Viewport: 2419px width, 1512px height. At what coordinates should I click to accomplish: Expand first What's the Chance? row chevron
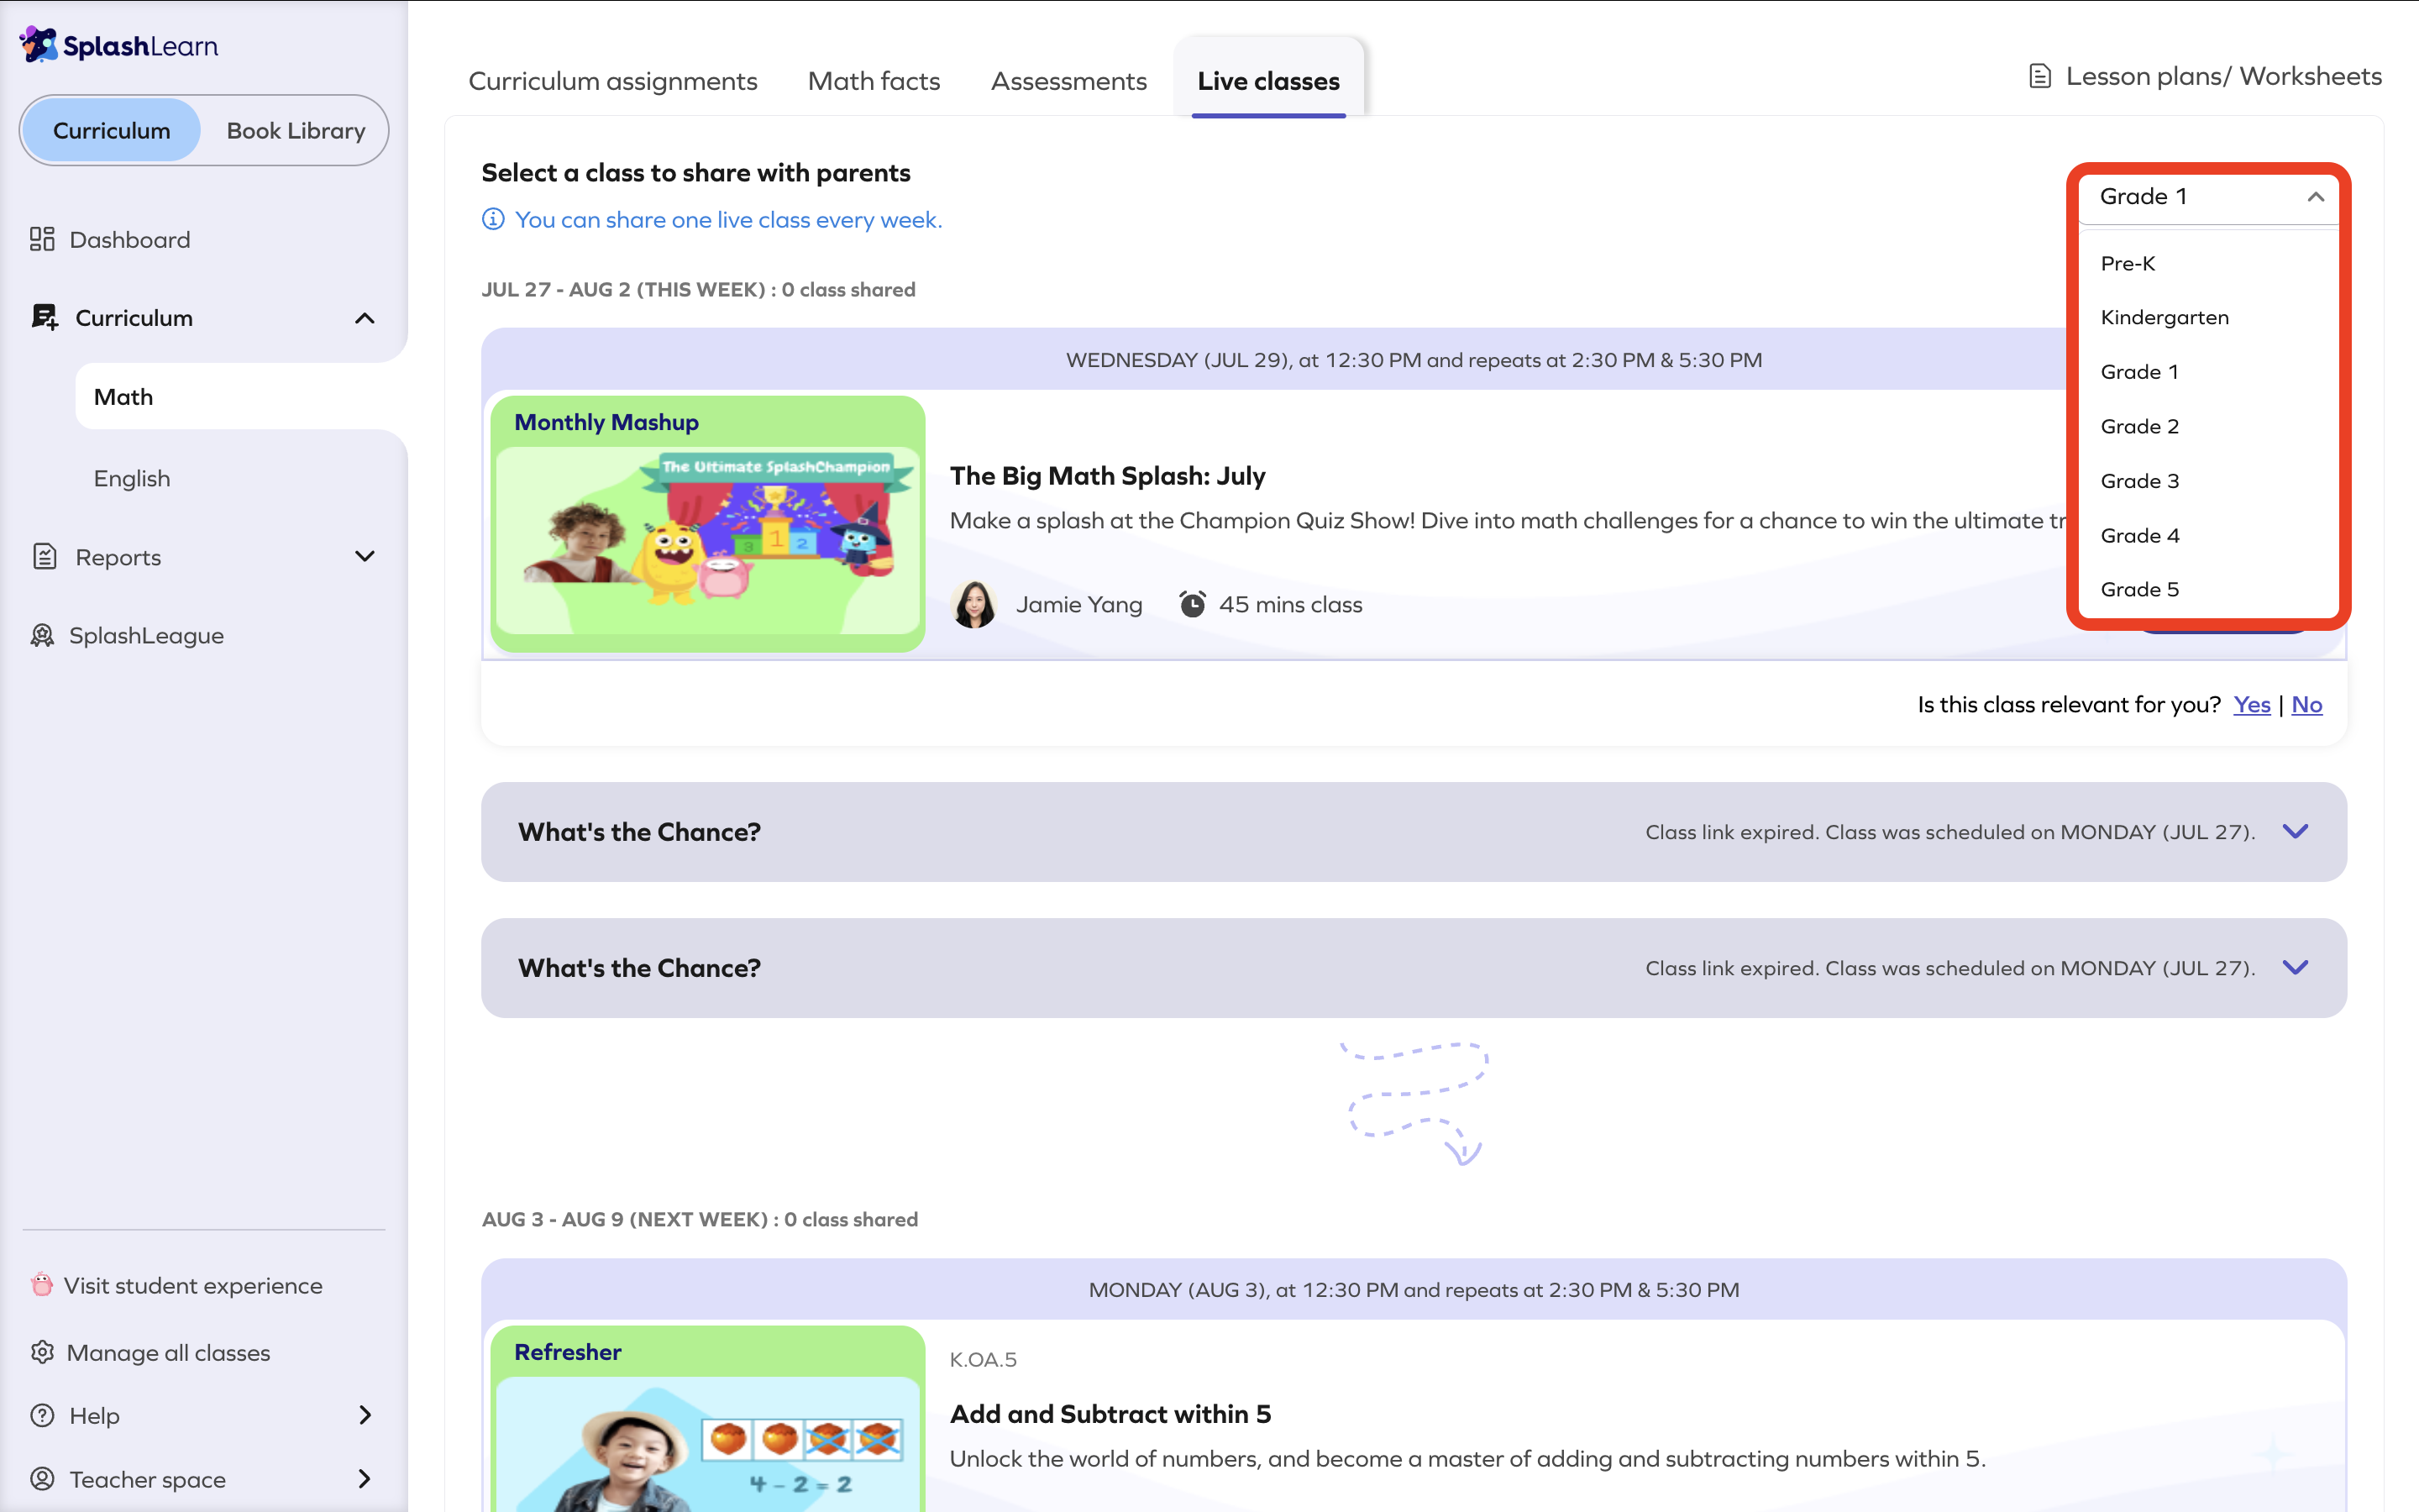(2296, 831)
